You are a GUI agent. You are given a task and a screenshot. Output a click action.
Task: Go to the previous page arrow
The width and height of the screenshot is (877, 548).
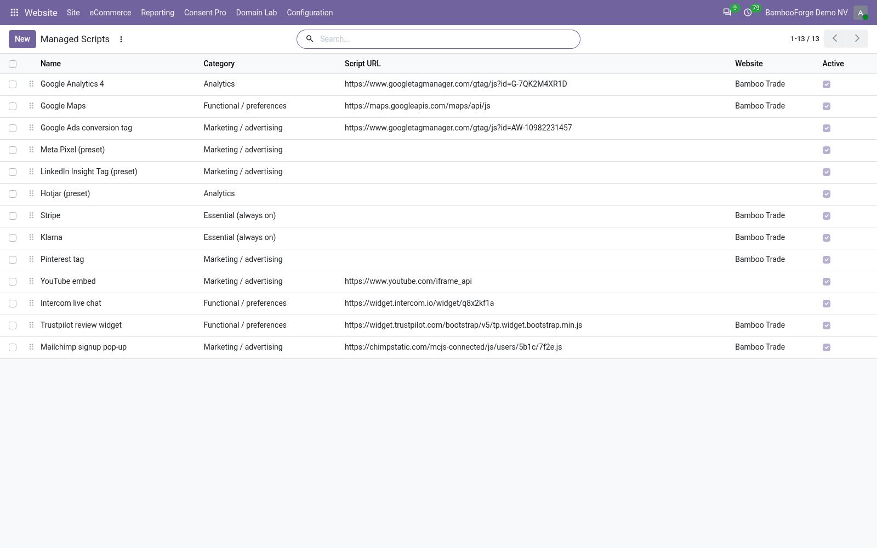click(835, 38)
